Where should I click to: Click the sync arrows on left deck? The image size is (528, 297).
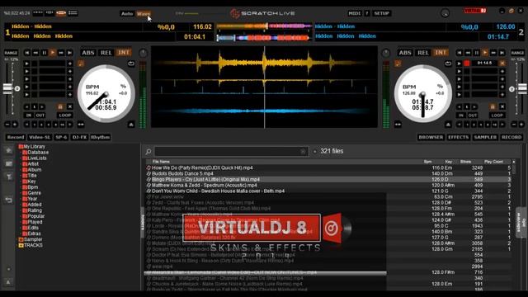(81, 125)
